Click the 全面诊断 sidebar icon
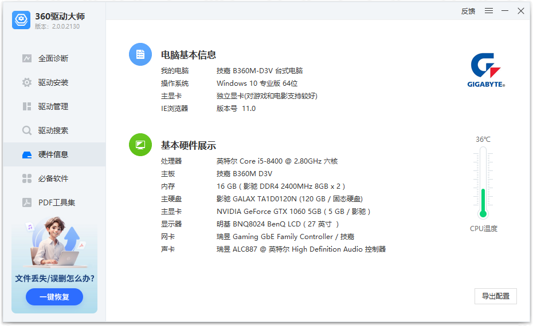 27,58
